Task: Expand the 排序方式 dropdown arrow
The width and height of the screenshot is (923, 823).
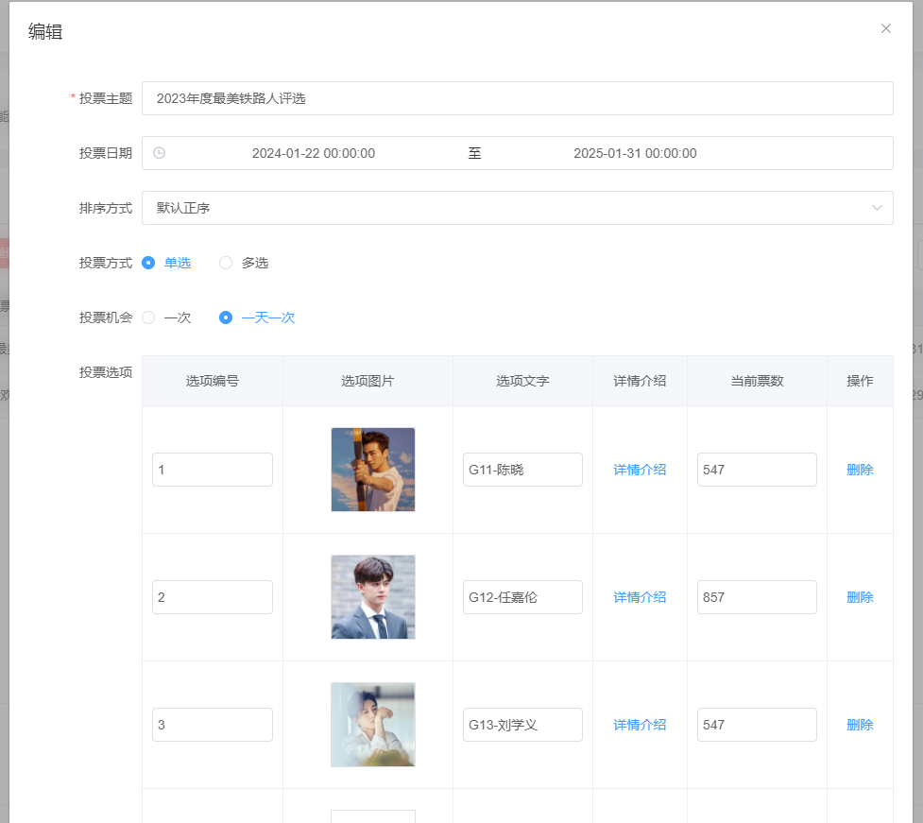Action: coord(877,208)
